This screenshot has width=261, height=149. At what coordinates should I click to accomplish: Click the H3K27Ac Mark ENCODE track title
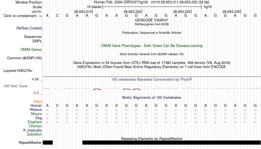152,67
